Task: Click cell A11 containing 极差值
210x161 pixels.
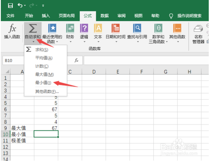Action: [22, 141]
